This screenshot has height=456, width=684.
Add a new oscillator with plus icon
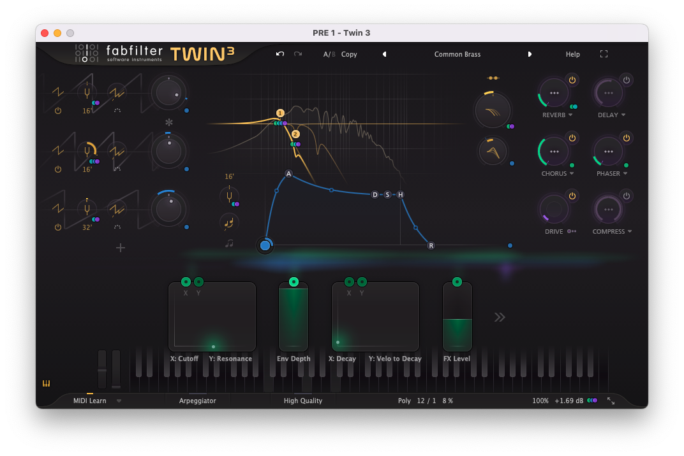tap(121, 248)
